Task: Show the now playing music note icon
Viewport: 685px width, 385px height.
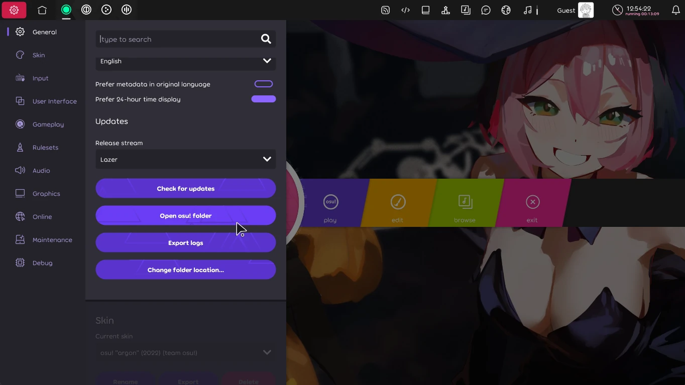Action: point(527,10)
